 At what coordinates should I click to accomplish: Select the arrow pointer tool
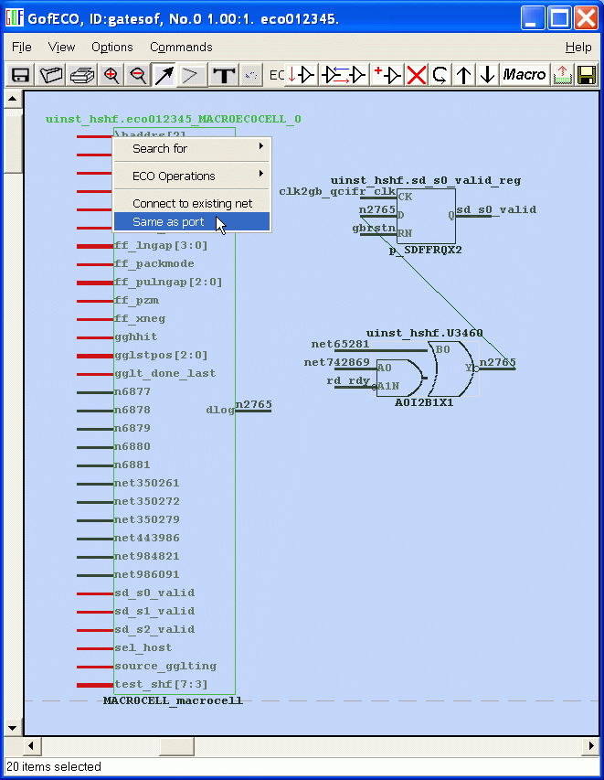(164, 75)
